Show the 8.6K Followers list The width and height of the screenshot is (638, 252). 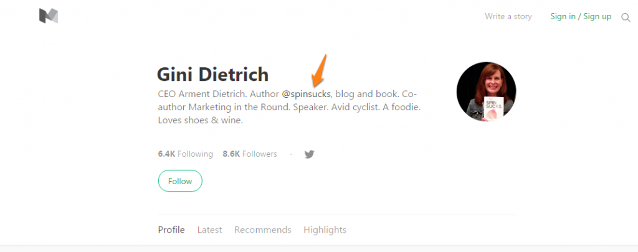pos(249,154)
